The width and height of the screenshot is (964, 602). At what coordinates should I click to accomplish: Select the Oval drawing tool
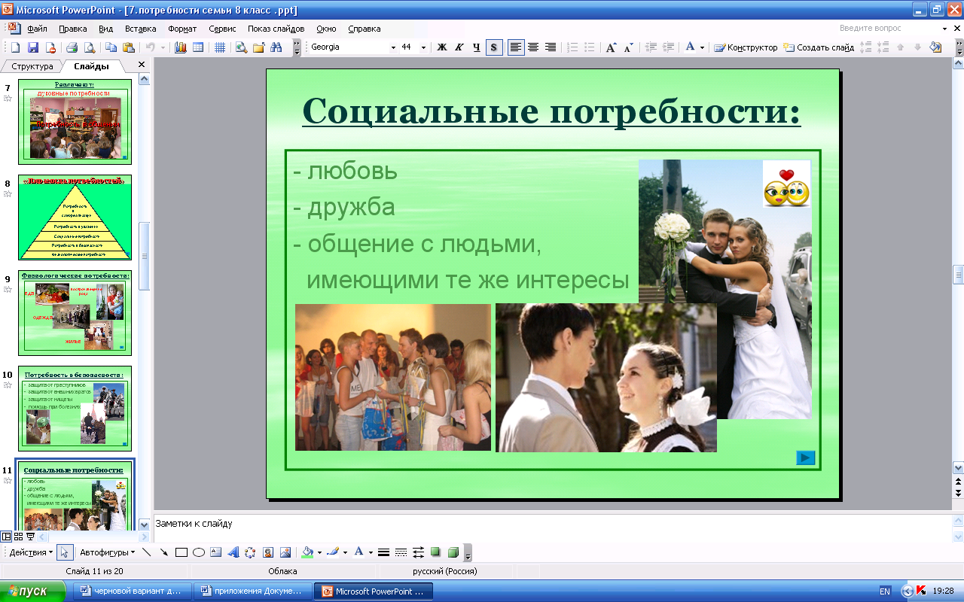(x=199, y=552)
